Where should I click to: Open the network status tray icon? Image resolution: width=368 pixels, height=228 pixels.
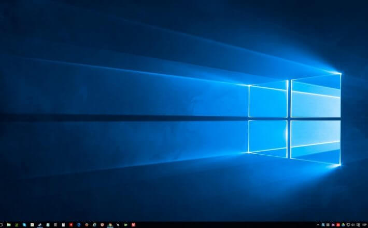[348, 225]
